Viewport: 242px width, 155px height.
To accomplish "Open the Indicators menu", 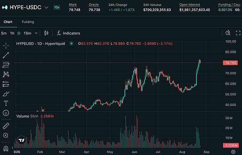I will tap(69, 33).
